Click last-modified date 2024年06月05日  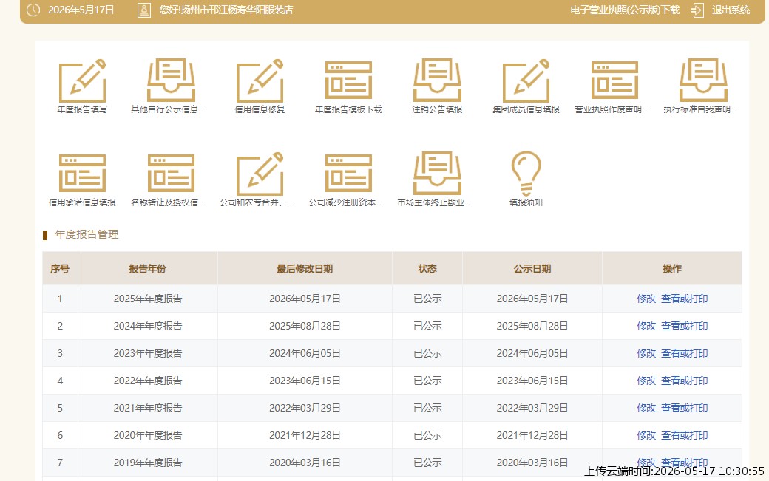click(305, 354)
